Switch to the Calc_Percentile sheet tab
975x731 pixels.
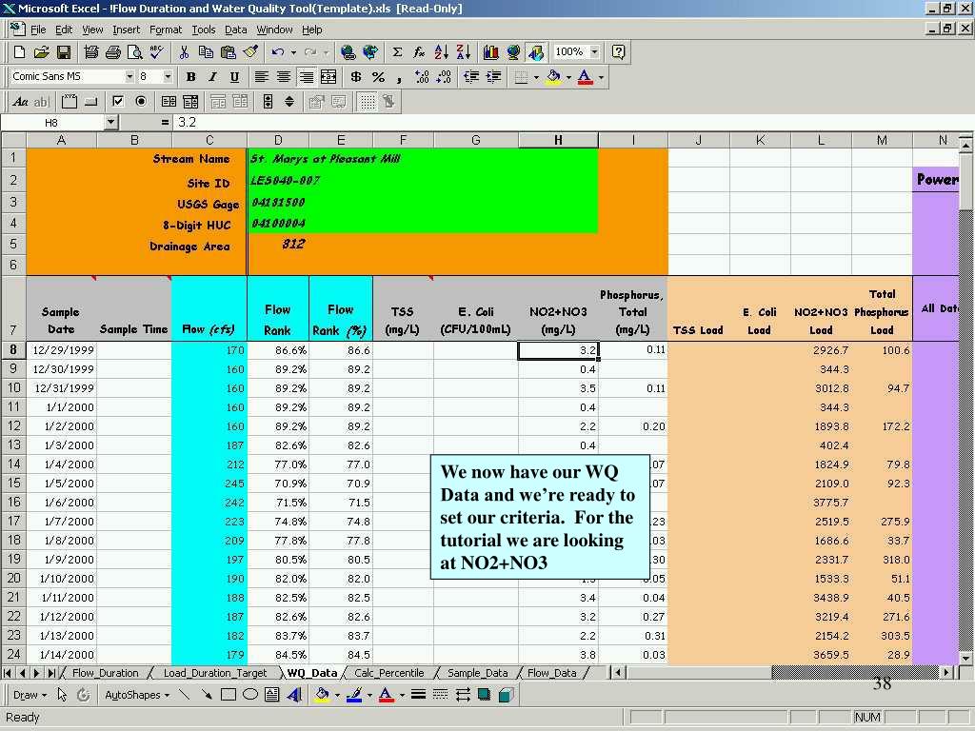tap(389, 673)
